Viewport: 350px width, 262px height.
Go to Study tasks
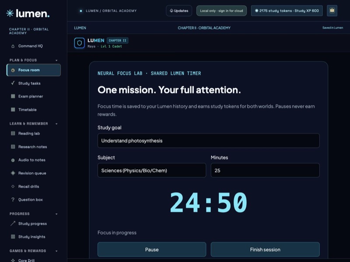[x=34, y=83]
